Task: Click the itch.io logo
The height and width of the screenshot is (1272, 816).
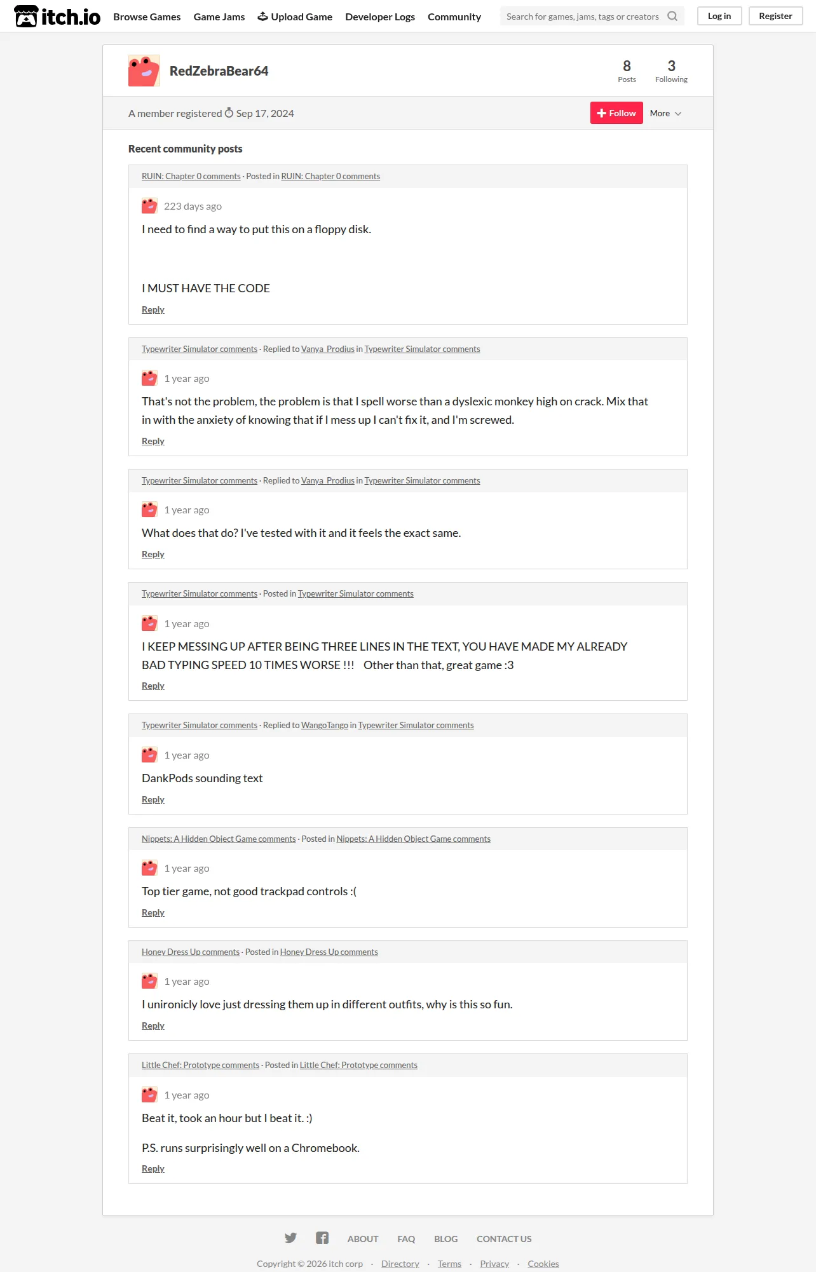Action: point(57,16)
